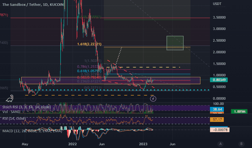Select the green target rectangle drawing
This screenshot has height=148, width=252.
click(x=175, y=43)
